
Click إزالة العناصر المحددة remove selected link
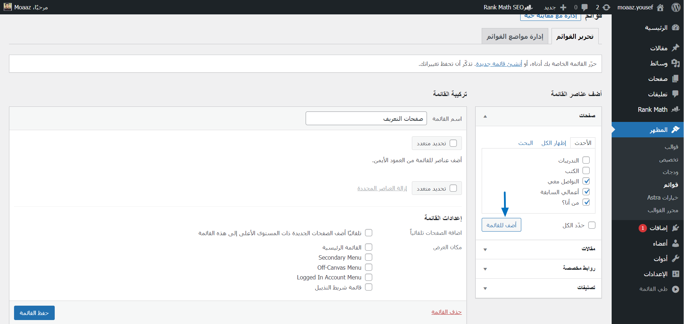[x=382, y=188]
